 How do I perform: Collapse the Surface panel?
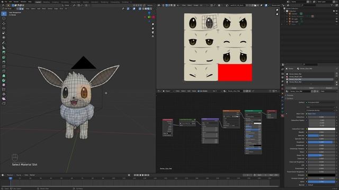[x=290, y=99]
